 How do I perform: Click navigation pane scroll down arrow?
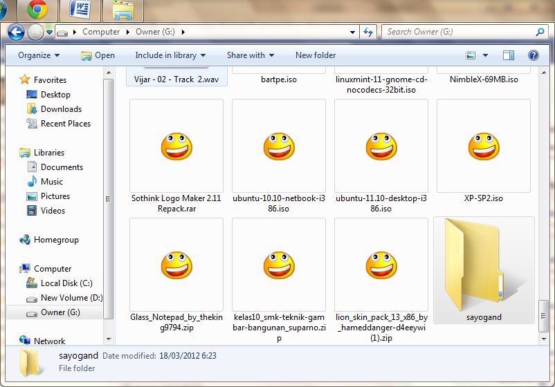click(109, 339)
